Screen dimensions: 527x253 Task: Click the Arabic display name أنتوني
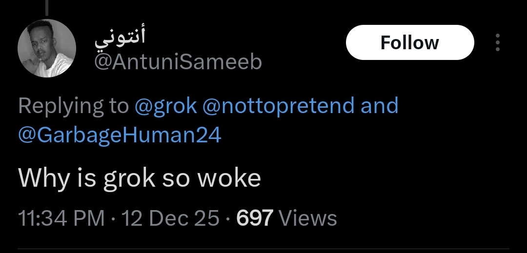point(121,39)
